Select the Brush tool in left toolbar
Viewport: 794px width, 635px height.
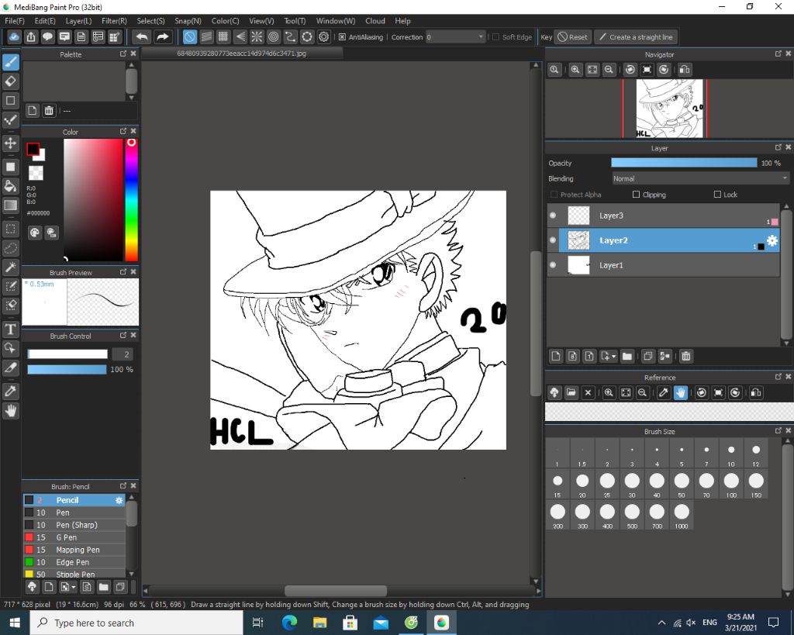coord(11,62)
